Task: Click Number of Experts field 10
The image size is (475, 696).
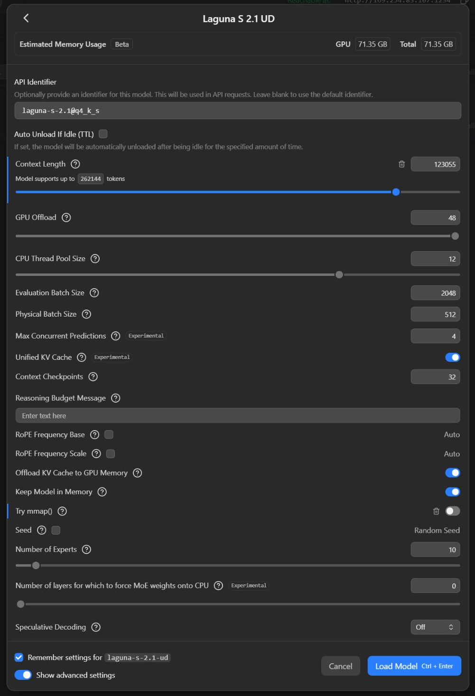Action: pos(435,550)
